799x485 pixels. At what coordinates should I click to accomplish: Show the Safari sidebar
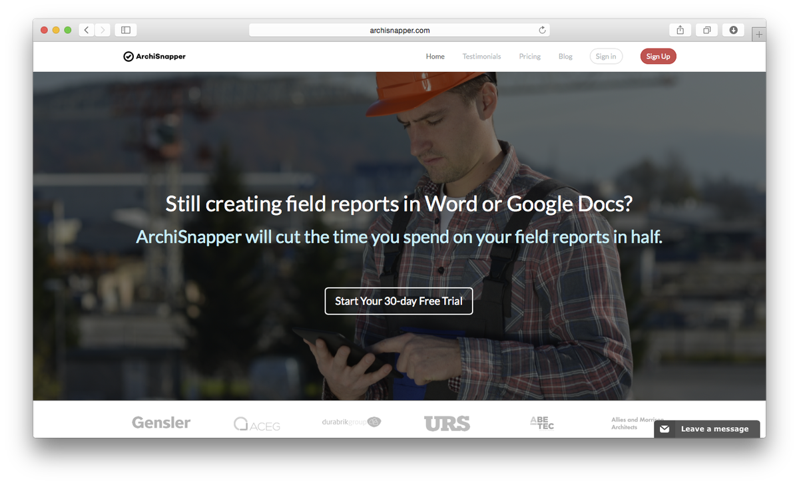click(125, 30)
